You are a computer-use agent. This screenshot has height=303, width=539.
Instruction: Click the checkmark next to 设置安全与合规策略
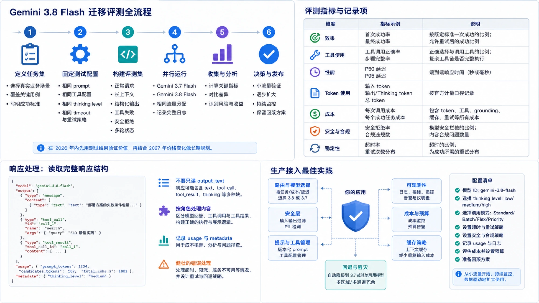click(x=457, y=235)
